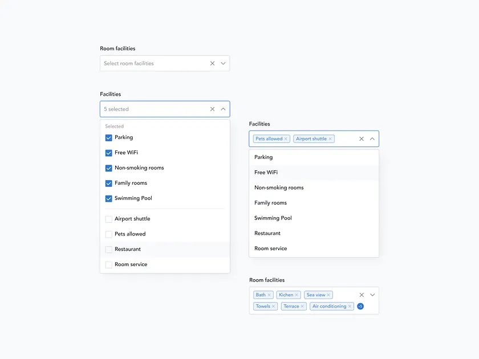This screenshot has width=479, height=359.
Task: Click the +5 overflow badge to show more tags
Action: point(360,306)
